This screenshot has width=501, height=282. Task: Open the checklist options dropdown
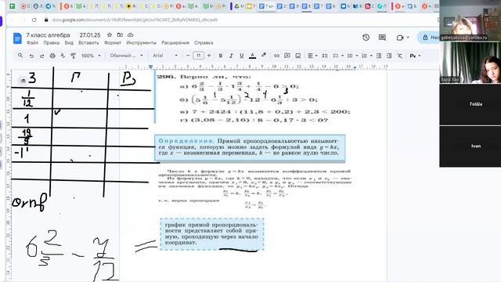pyautogui.click(x=337, y=56)
